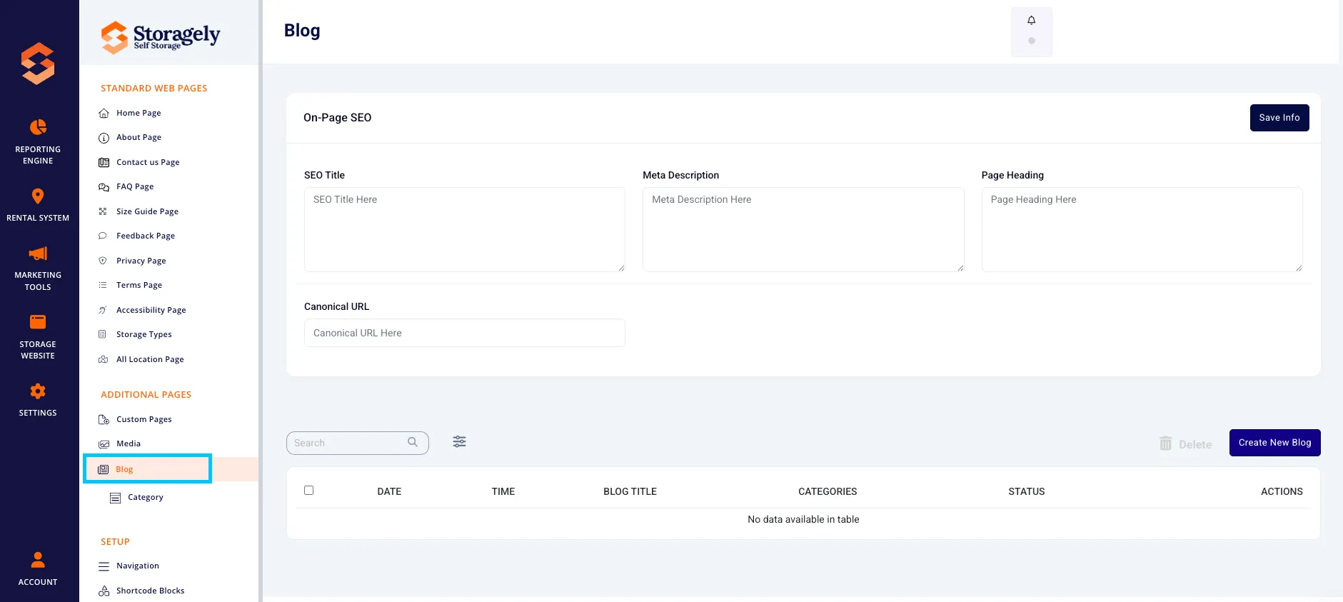The image size is (1343, 602).
Task: Click the Home Page house icon
Action: pos(104,113)
